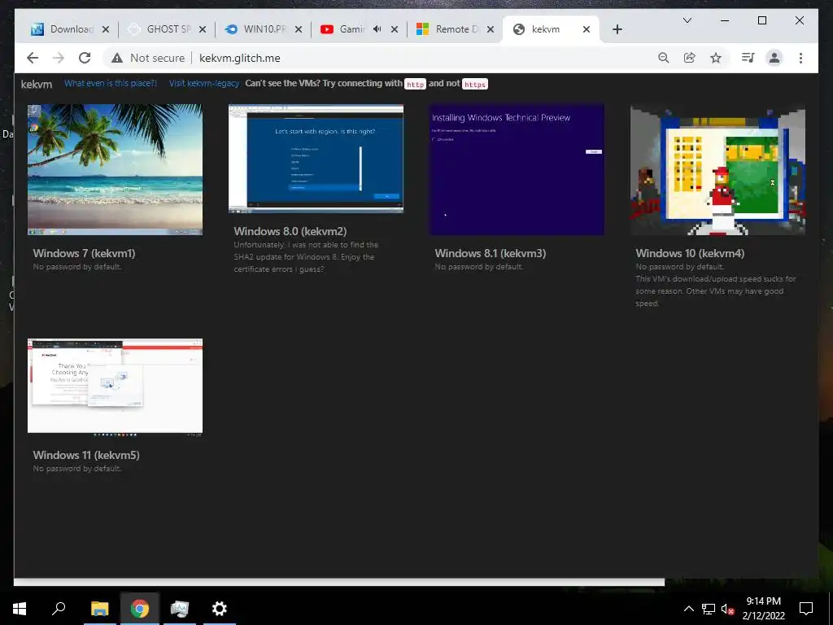This screenshot has height=625, width=833.
Task: Click the 'Windows 8.0 (kekvm2)' title
Action: coord(290,231)
